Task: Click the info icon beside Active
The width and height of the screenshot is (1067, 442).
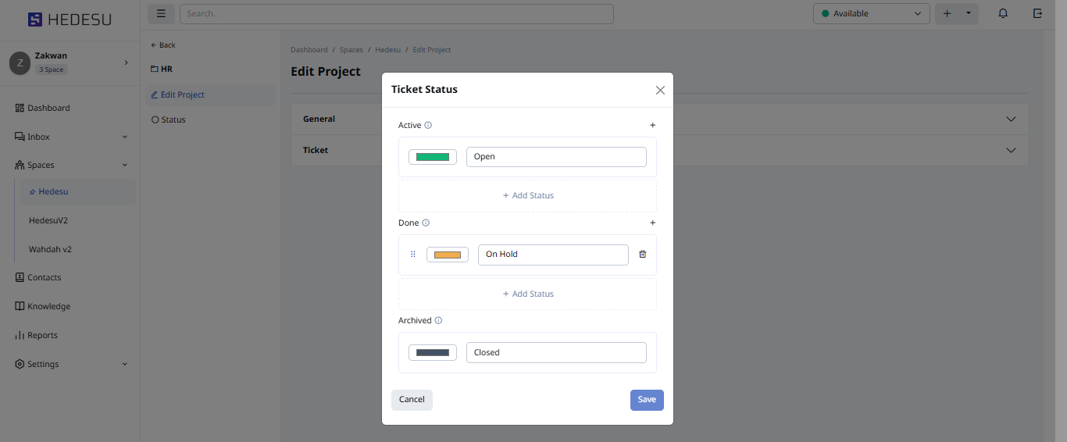Action: tap(428, 125)
